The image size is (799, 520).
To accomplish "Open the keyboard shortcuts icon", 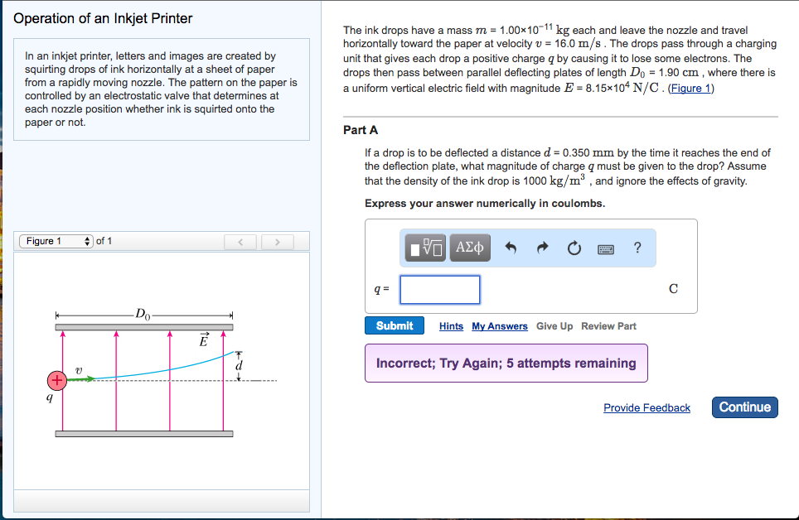I will click(x=605, y=247).
